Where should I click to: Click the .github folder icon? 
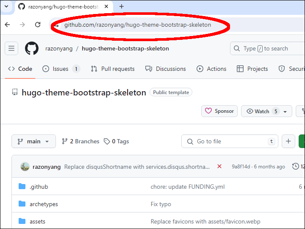point(22,186)
